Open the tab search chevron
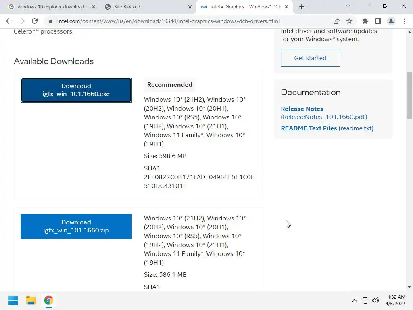413x310 pixels. [348, 6]
